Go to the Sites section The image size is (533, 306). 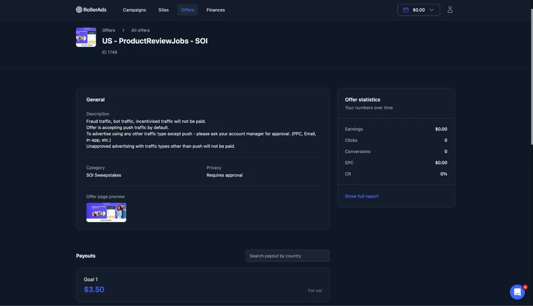pyautogui.click(x=163, y=10)
